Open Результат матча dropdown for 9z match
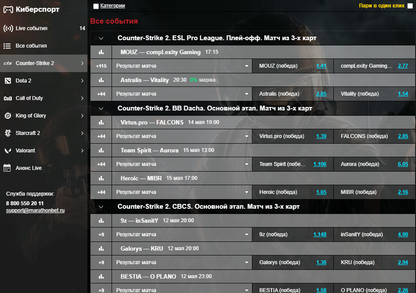This screenshot has height=293, width=416. (182, 234)
